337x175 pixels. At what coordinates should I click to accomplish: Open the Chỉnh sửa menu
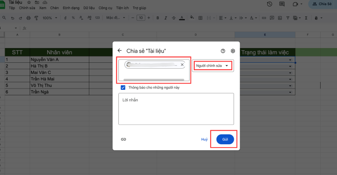(x=27, y=8)
